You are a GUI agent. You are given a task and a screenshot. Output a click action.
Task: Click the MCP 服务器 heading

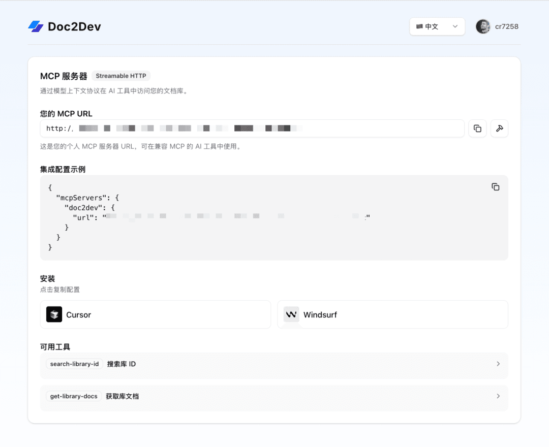[x=64, y=76]
